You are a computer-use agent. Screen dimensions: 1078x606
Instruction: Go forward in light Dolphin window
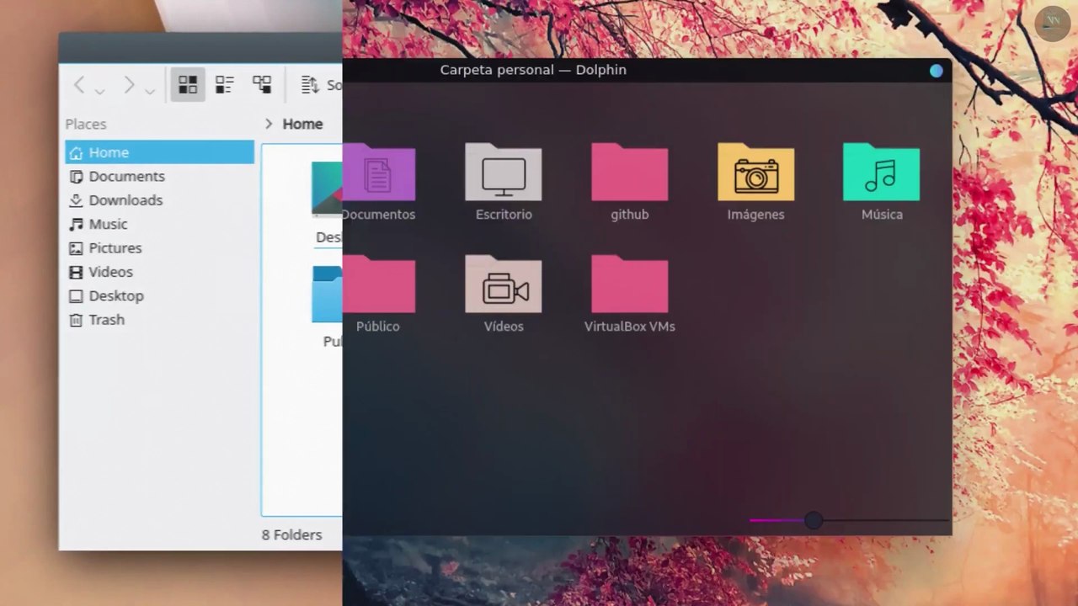click(129, 85)
